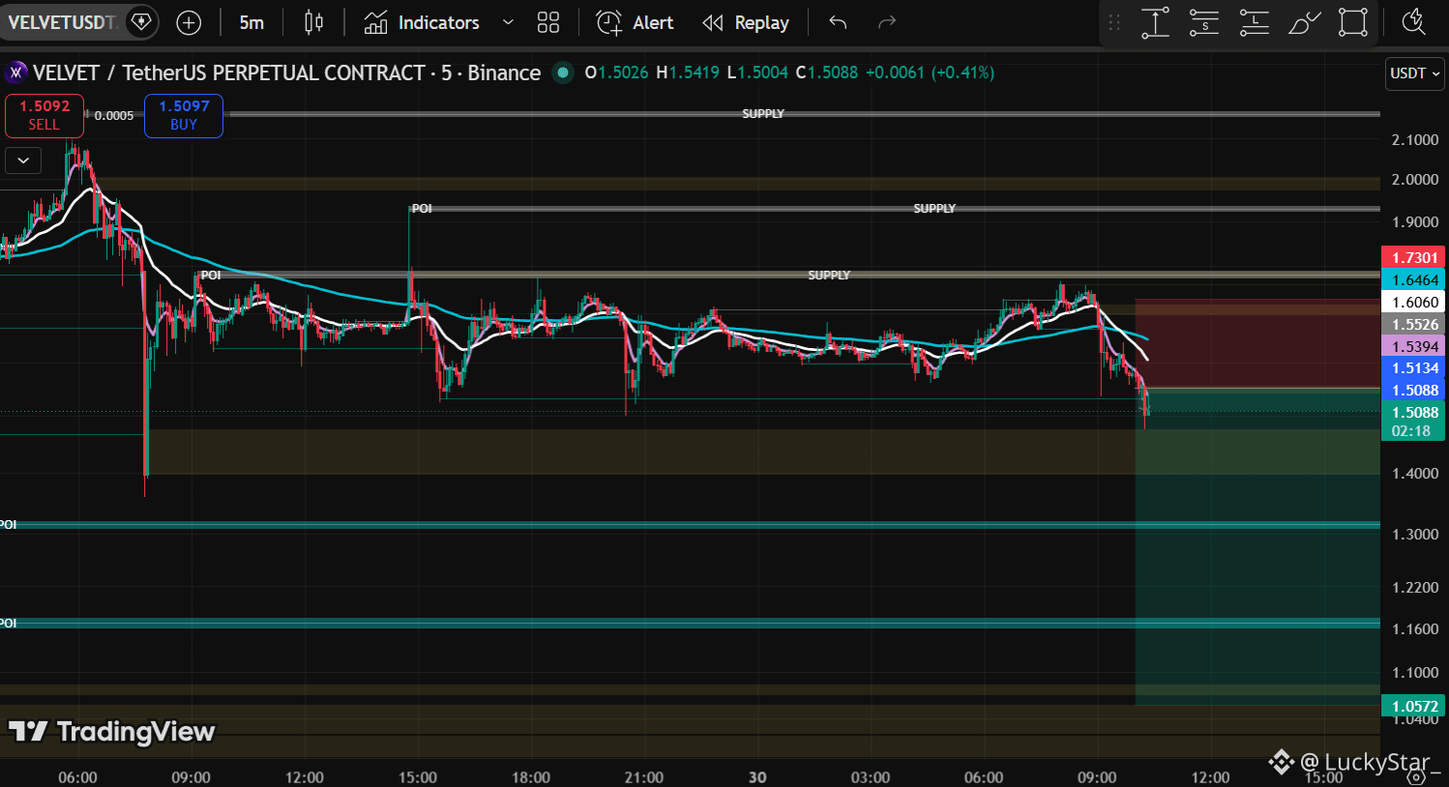This screenshot has width=1449, height=787.
Task: Click the quick search lightning icon
Action: (1413, 22)
